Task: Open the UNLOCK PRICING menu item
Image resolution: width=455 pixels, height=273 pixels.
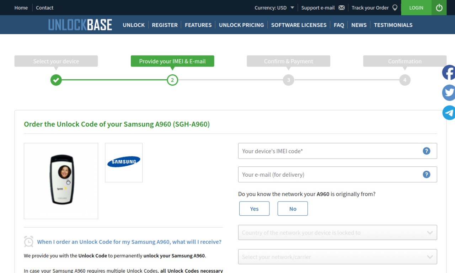Action: click(x=241, y=25)
